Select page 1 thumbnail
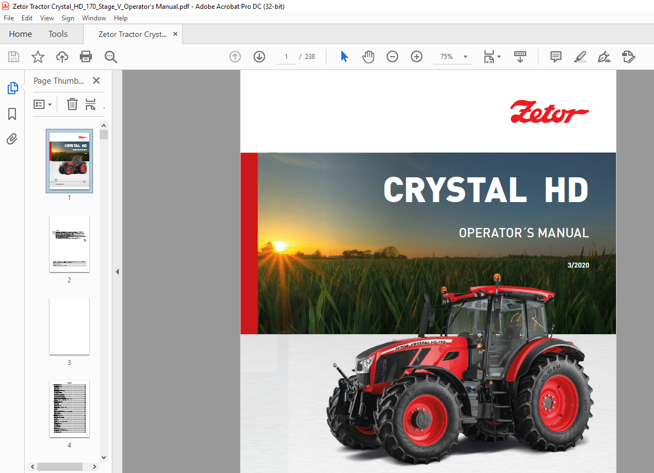The height and width of the screenshot is (473, 654). point(69,161)
